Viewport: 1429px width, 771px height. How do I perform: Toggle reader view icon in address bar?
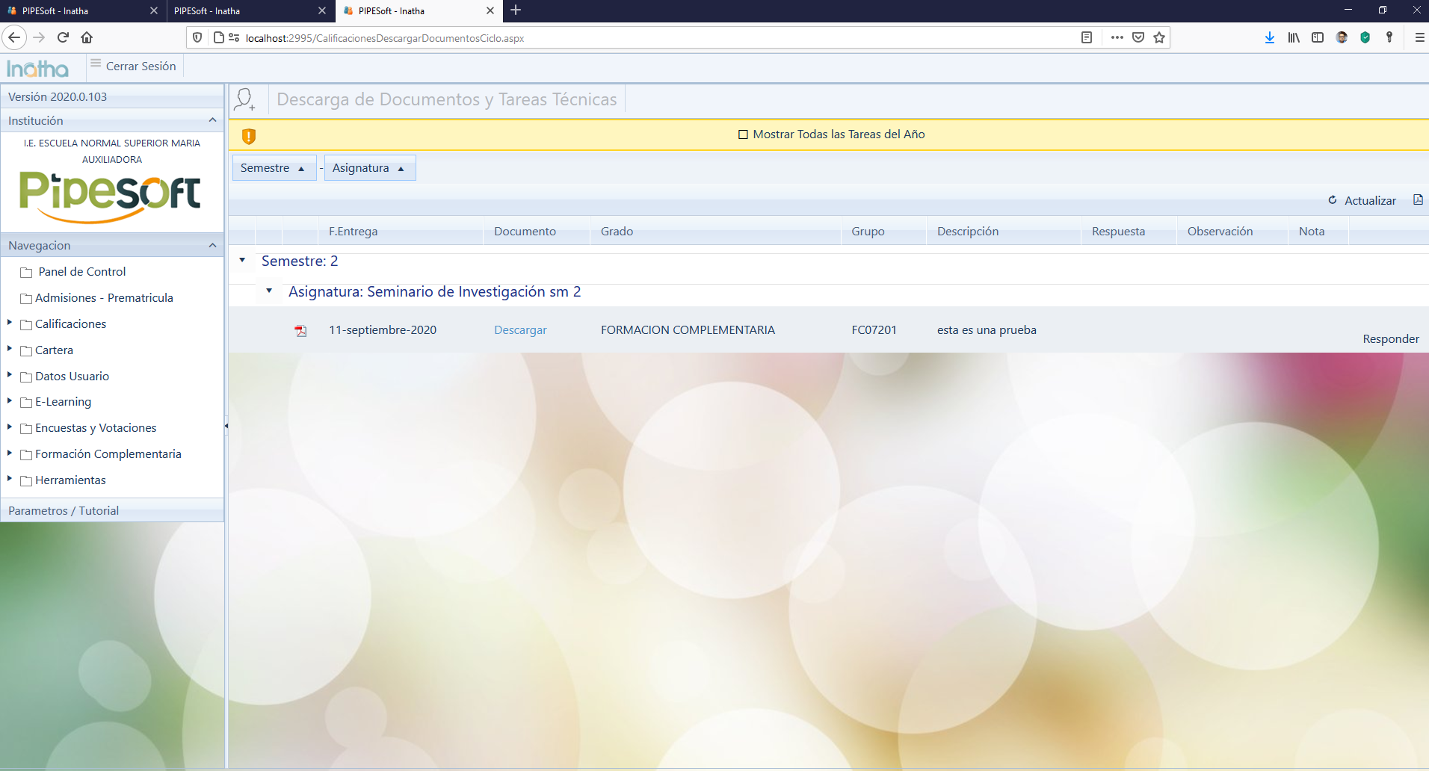[x=1087, y=37]
